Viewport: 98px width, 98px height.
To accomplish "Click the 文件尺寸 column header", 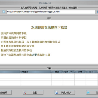I will pos(69,72).
